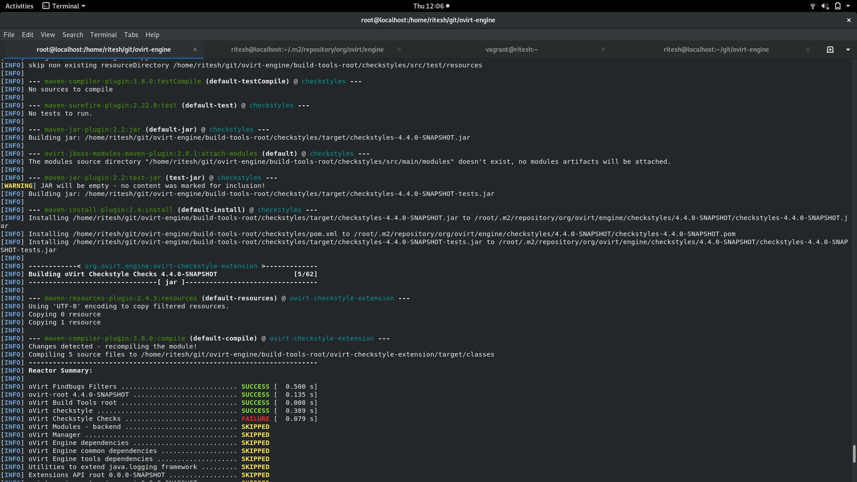The width and height of the screenshot is (857, 482).
Task: Switch to the vagrant@ritesh:~ tab
Action: coord(512,50)
